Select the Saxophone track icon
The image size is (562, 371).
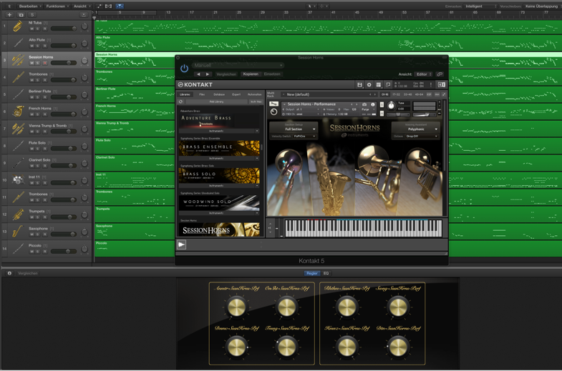click(17, 232)
